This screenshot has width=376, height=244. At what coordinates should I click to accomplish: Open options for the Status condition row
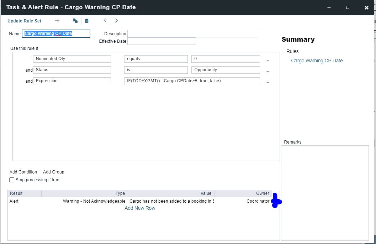point(267,71)
